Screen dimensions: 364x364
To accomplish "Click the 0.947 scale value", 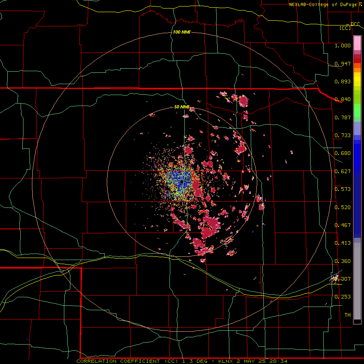I will (x=343, y=63).
